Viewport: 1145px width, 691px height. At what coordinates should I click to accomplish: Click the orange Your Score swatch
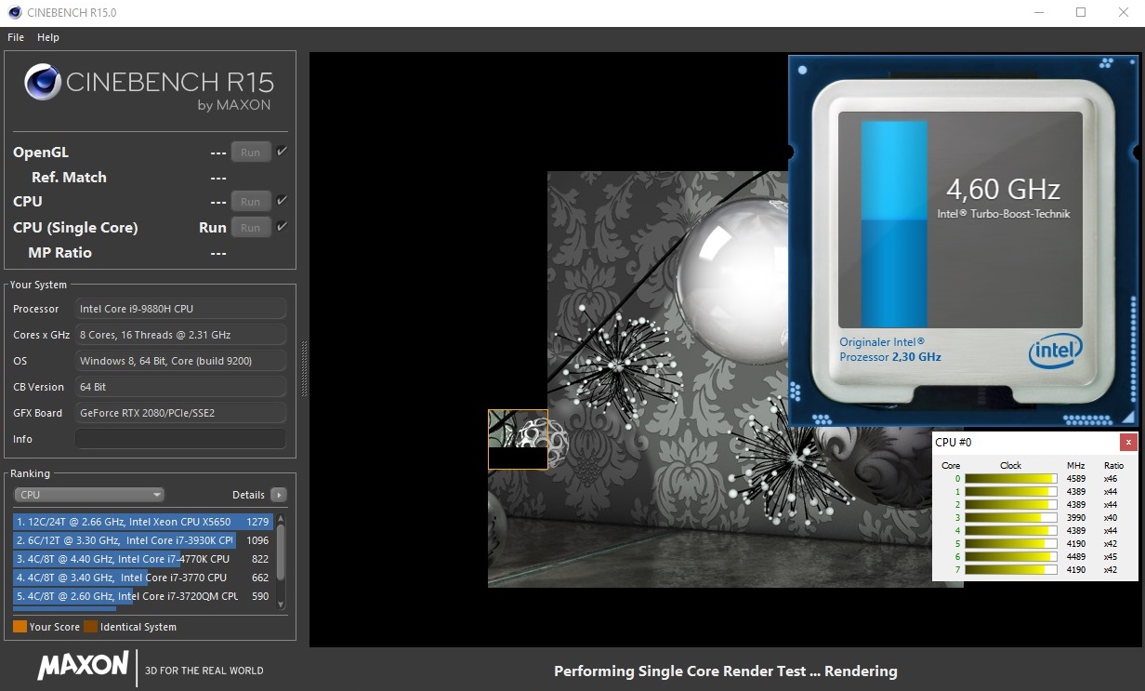[x=20, y=627]
